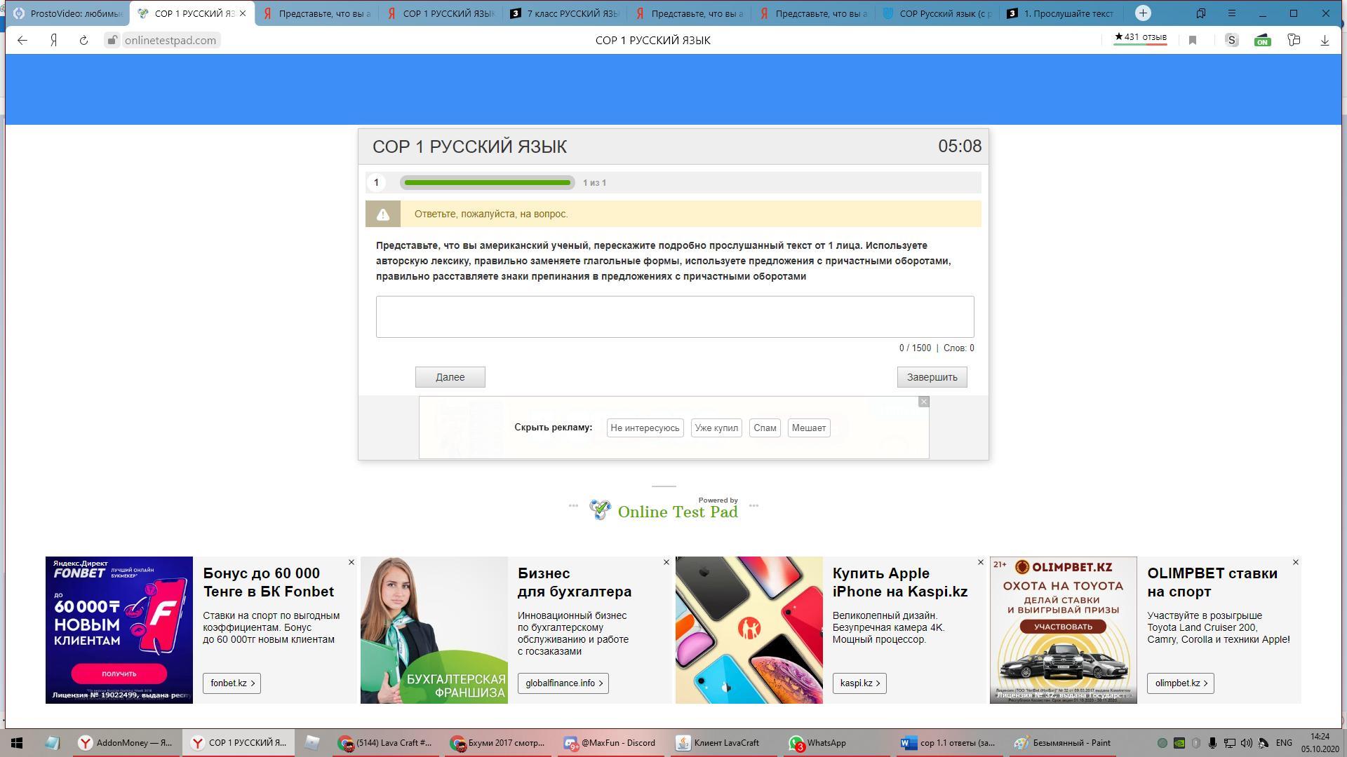
Task: Close the active СОР 1 tab
Action: pos(243,13)
